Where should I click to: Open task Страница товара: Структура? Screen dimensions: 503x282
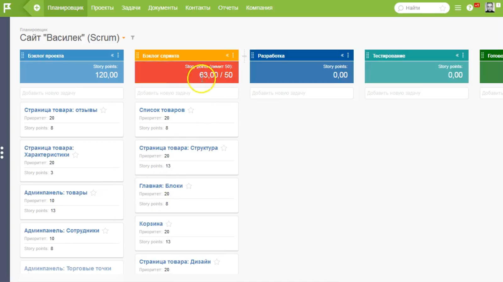click(179, 148)
